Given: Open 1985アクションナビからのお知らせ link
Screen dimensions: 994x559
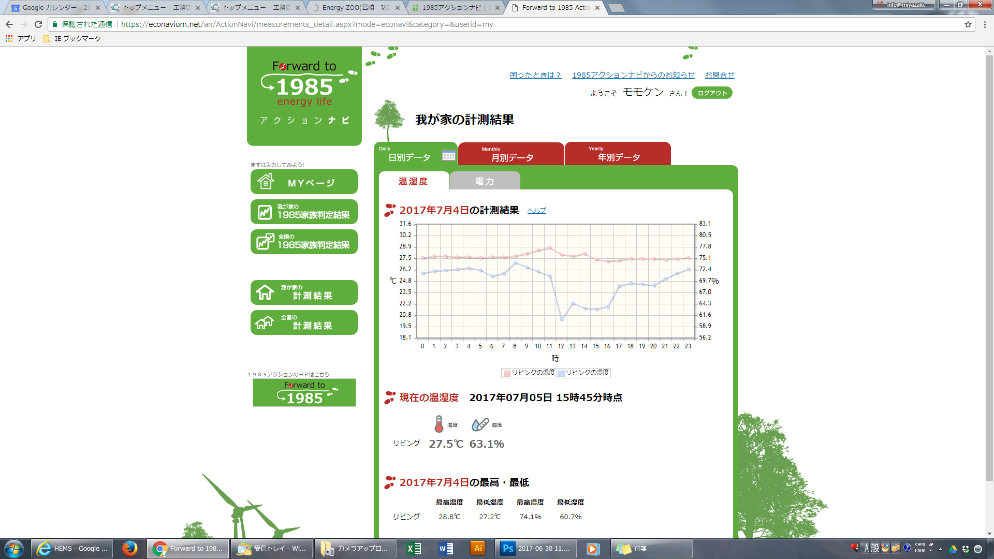Looking at the screenshot, I should pos(633,75).
